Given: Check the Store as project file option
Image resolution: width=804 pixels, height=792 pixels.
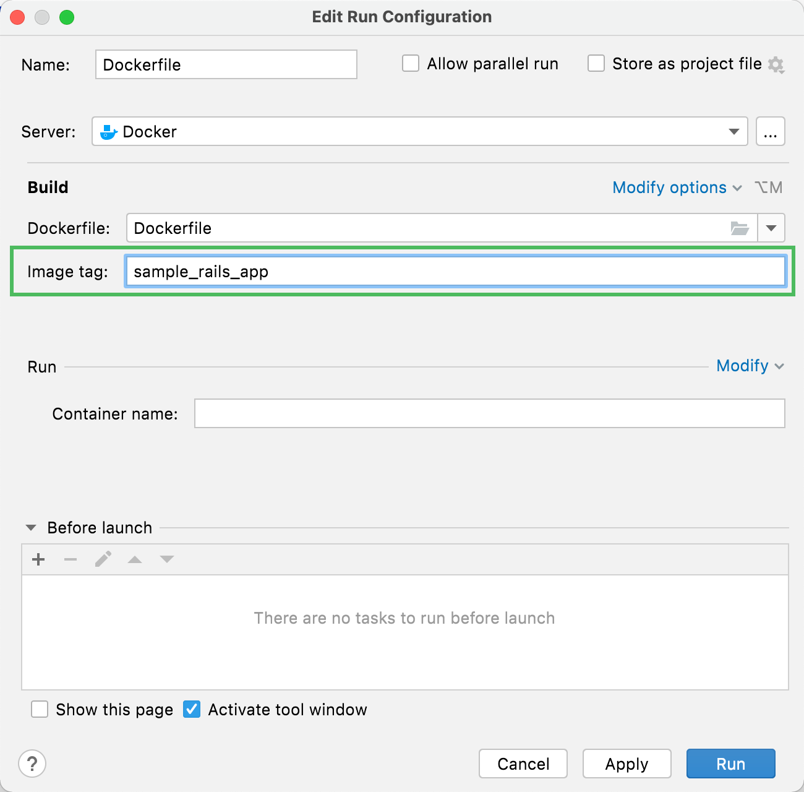Looking at the screenshot, I should [596, 62].
